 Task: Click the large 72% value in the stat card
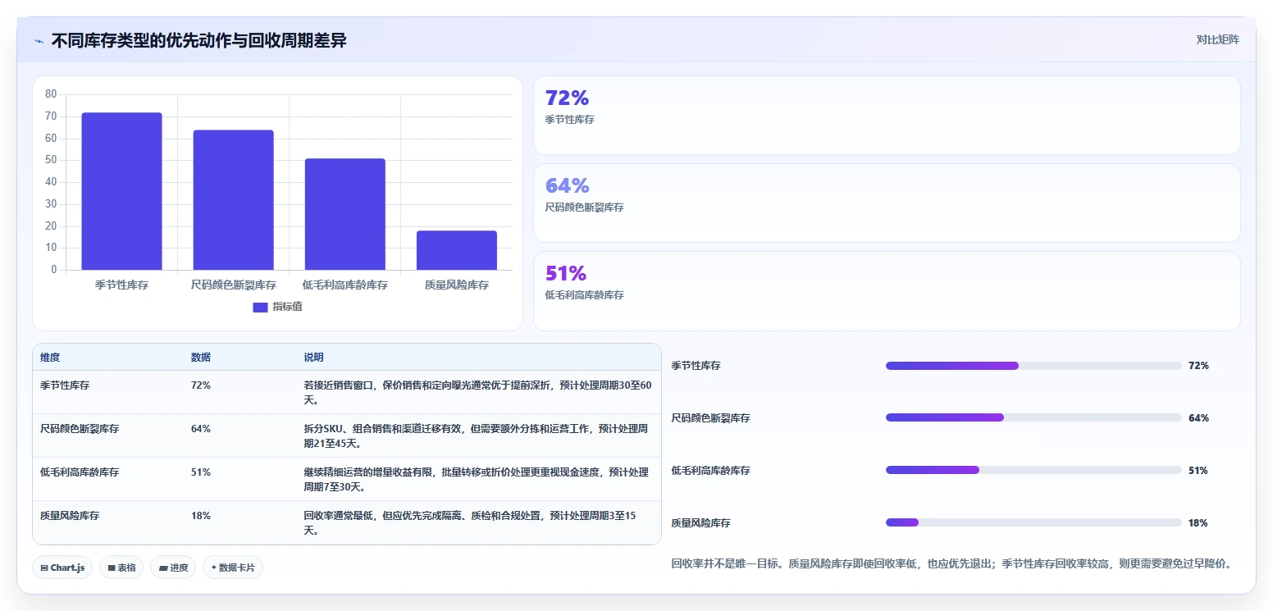[567, 98]
